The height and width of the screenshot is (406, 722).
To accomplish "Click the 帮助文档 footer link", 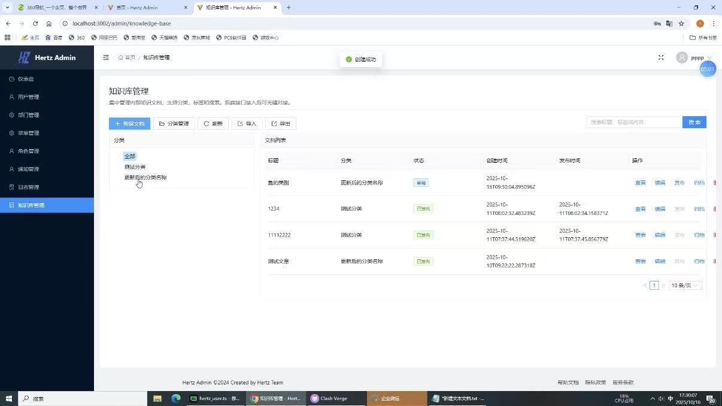I will coord(568,383).
